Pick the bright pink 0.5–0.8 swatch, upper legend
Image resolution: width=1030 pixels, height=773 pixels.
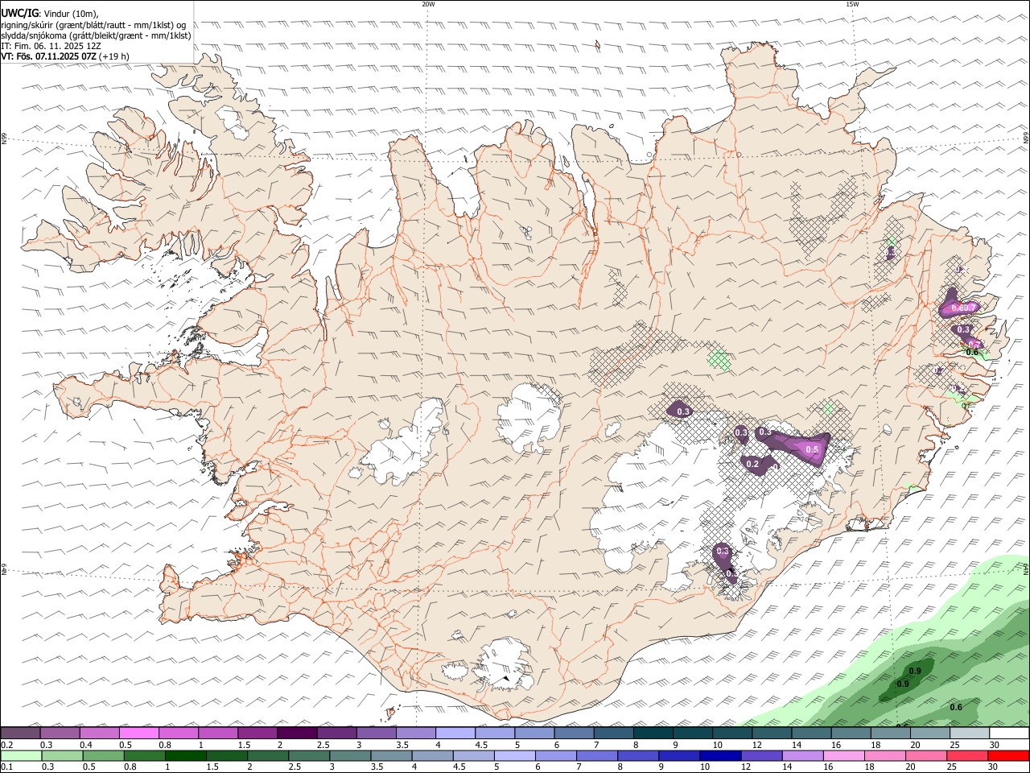(x=139, y=734)
